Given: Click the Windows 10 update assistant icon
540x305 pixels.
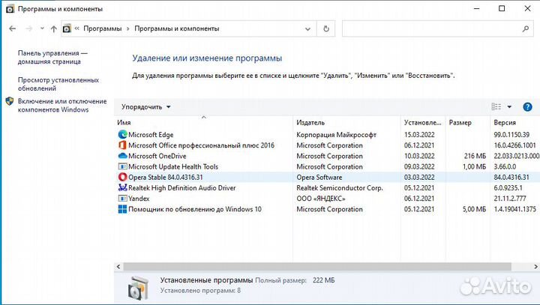Looking at the screenshot, I should pyautogui.click(x=122, y=209).
